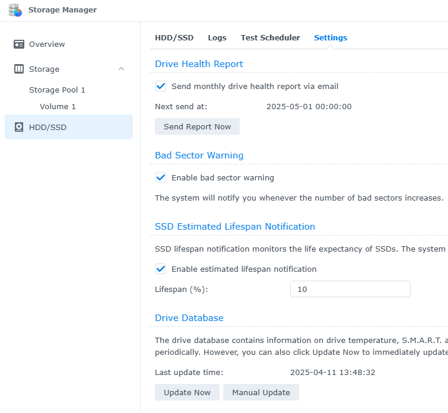Click the bad sectors notification description text
The width and height of the screenshot is (448, 413).
pos(299,198)
